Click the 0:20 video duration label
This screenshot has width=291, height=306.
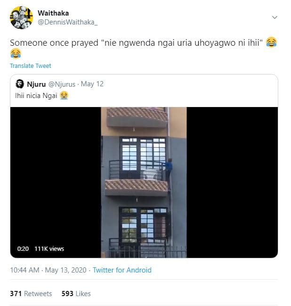[x=23, y=248]
